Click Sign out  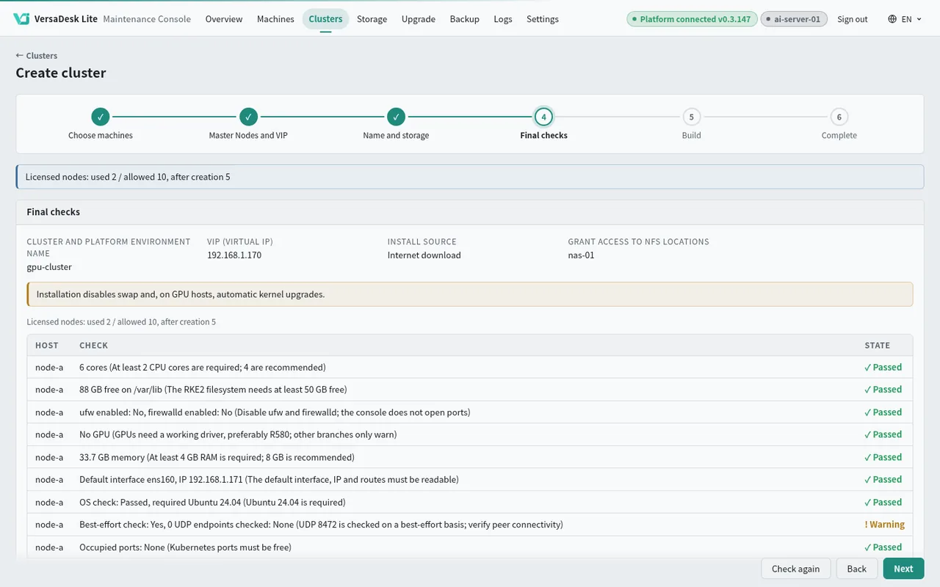pyautogui.click(x=852, y=19)
